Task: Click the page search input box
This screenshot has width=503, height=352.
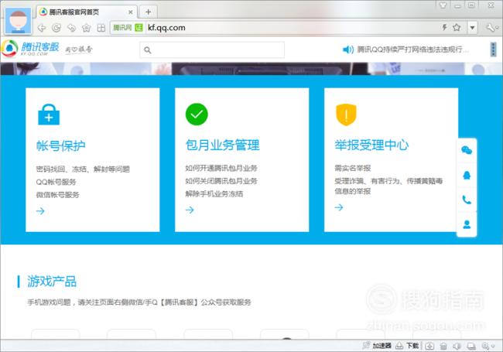Action: (x=212, y=50)
